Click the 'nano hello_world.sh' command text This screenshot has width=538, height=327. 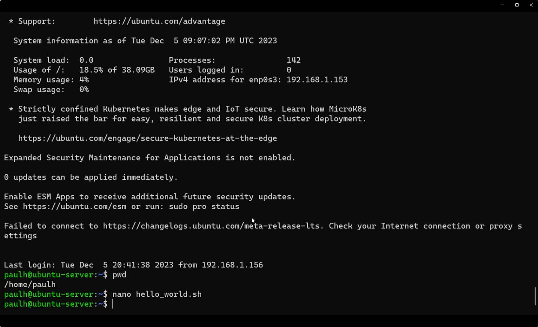(157, 294)
